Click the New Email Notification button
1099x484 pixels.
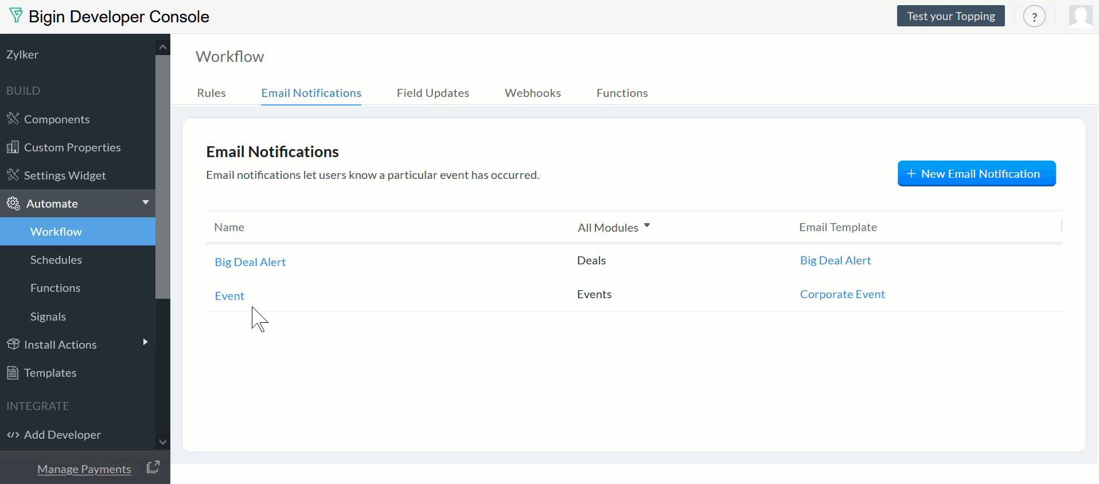tap(976, 174)
